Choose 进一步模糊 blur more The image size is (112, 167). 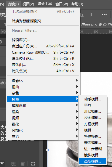click(93, 149)
